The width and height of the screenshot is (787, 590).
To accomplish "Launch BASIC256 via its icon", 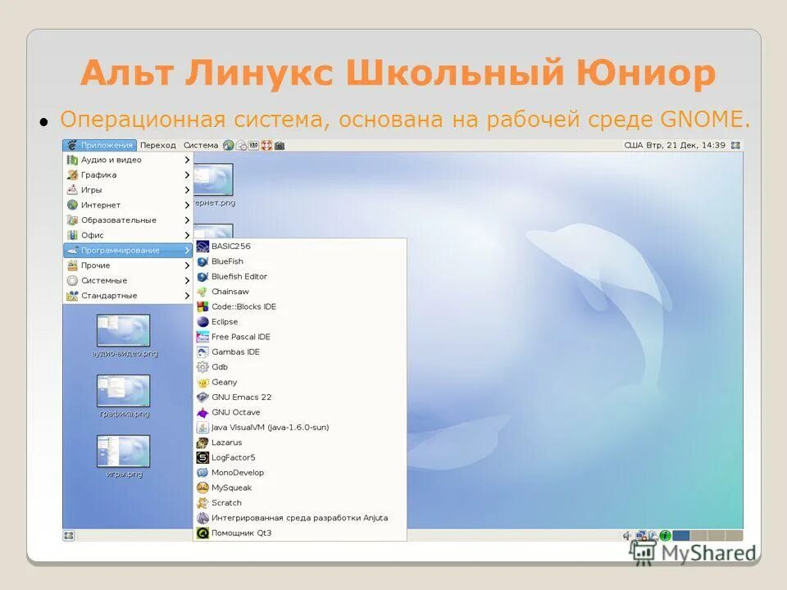I will point(202,247).
